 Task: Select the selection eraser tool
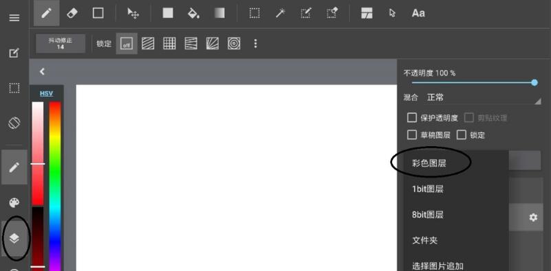click(332, 13)
